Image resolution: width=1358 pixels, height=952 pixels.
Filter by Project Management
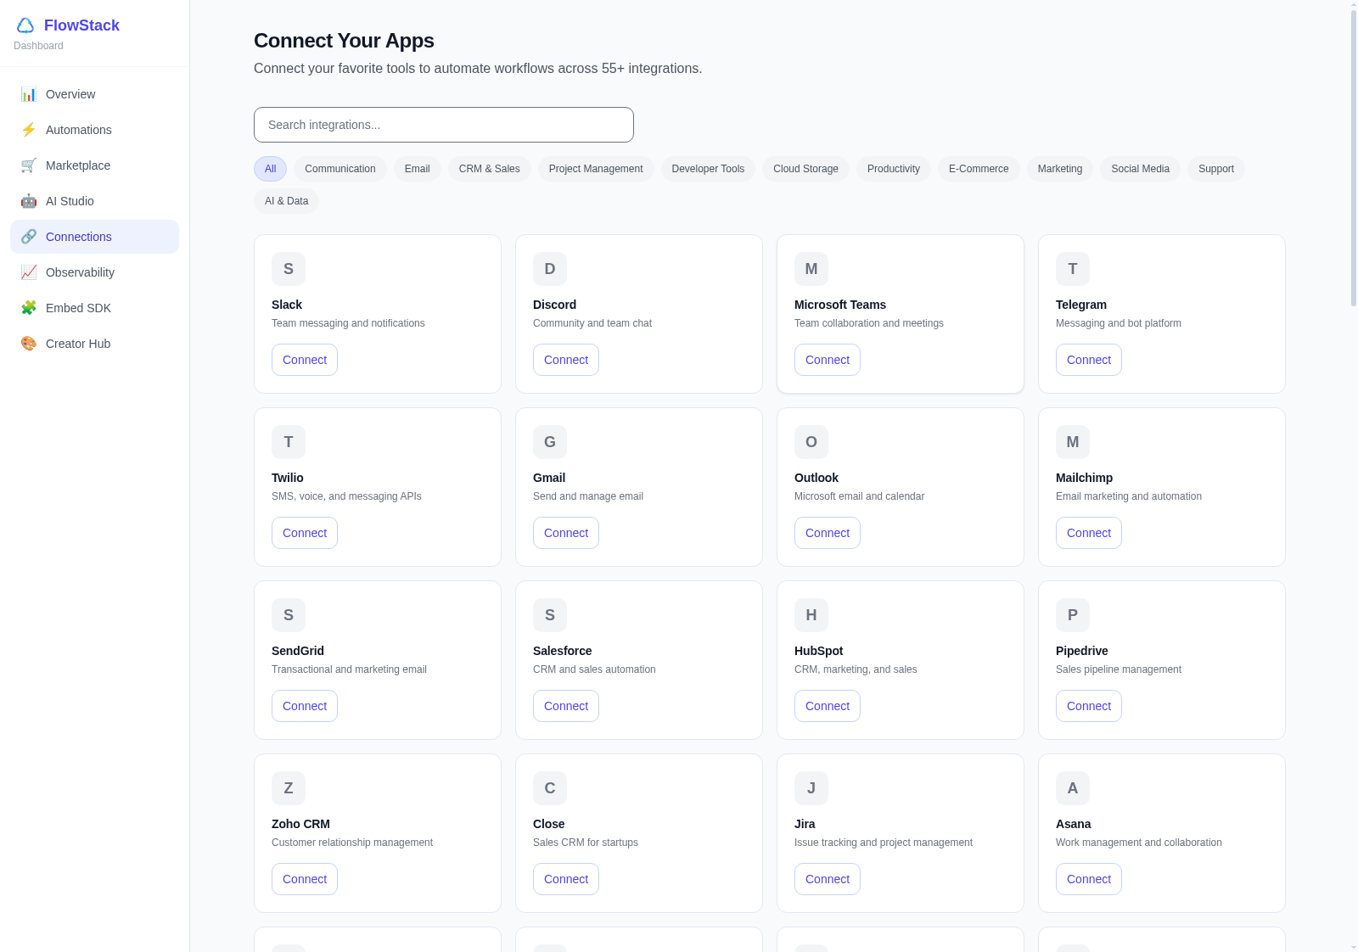point(596,169)
